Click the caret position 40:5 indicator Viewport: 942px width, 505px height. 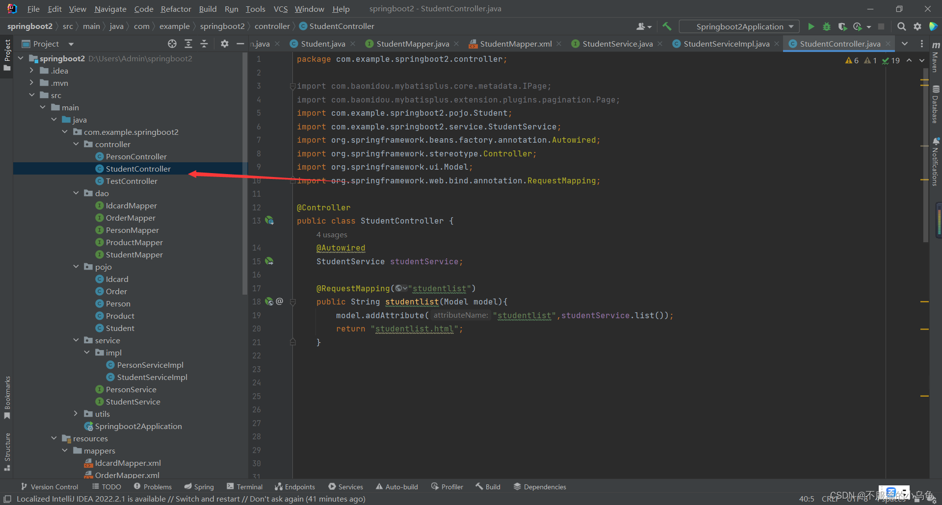click(807, 499)
